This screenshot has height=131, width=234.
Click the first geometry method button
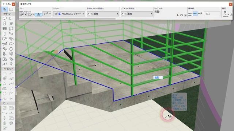pos(22,15)
